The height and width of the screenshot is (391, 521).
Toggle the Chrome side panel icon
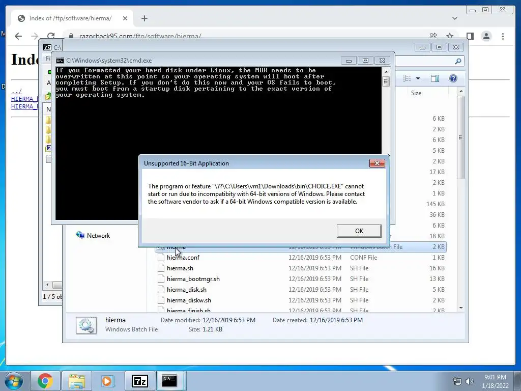point(470,36)
